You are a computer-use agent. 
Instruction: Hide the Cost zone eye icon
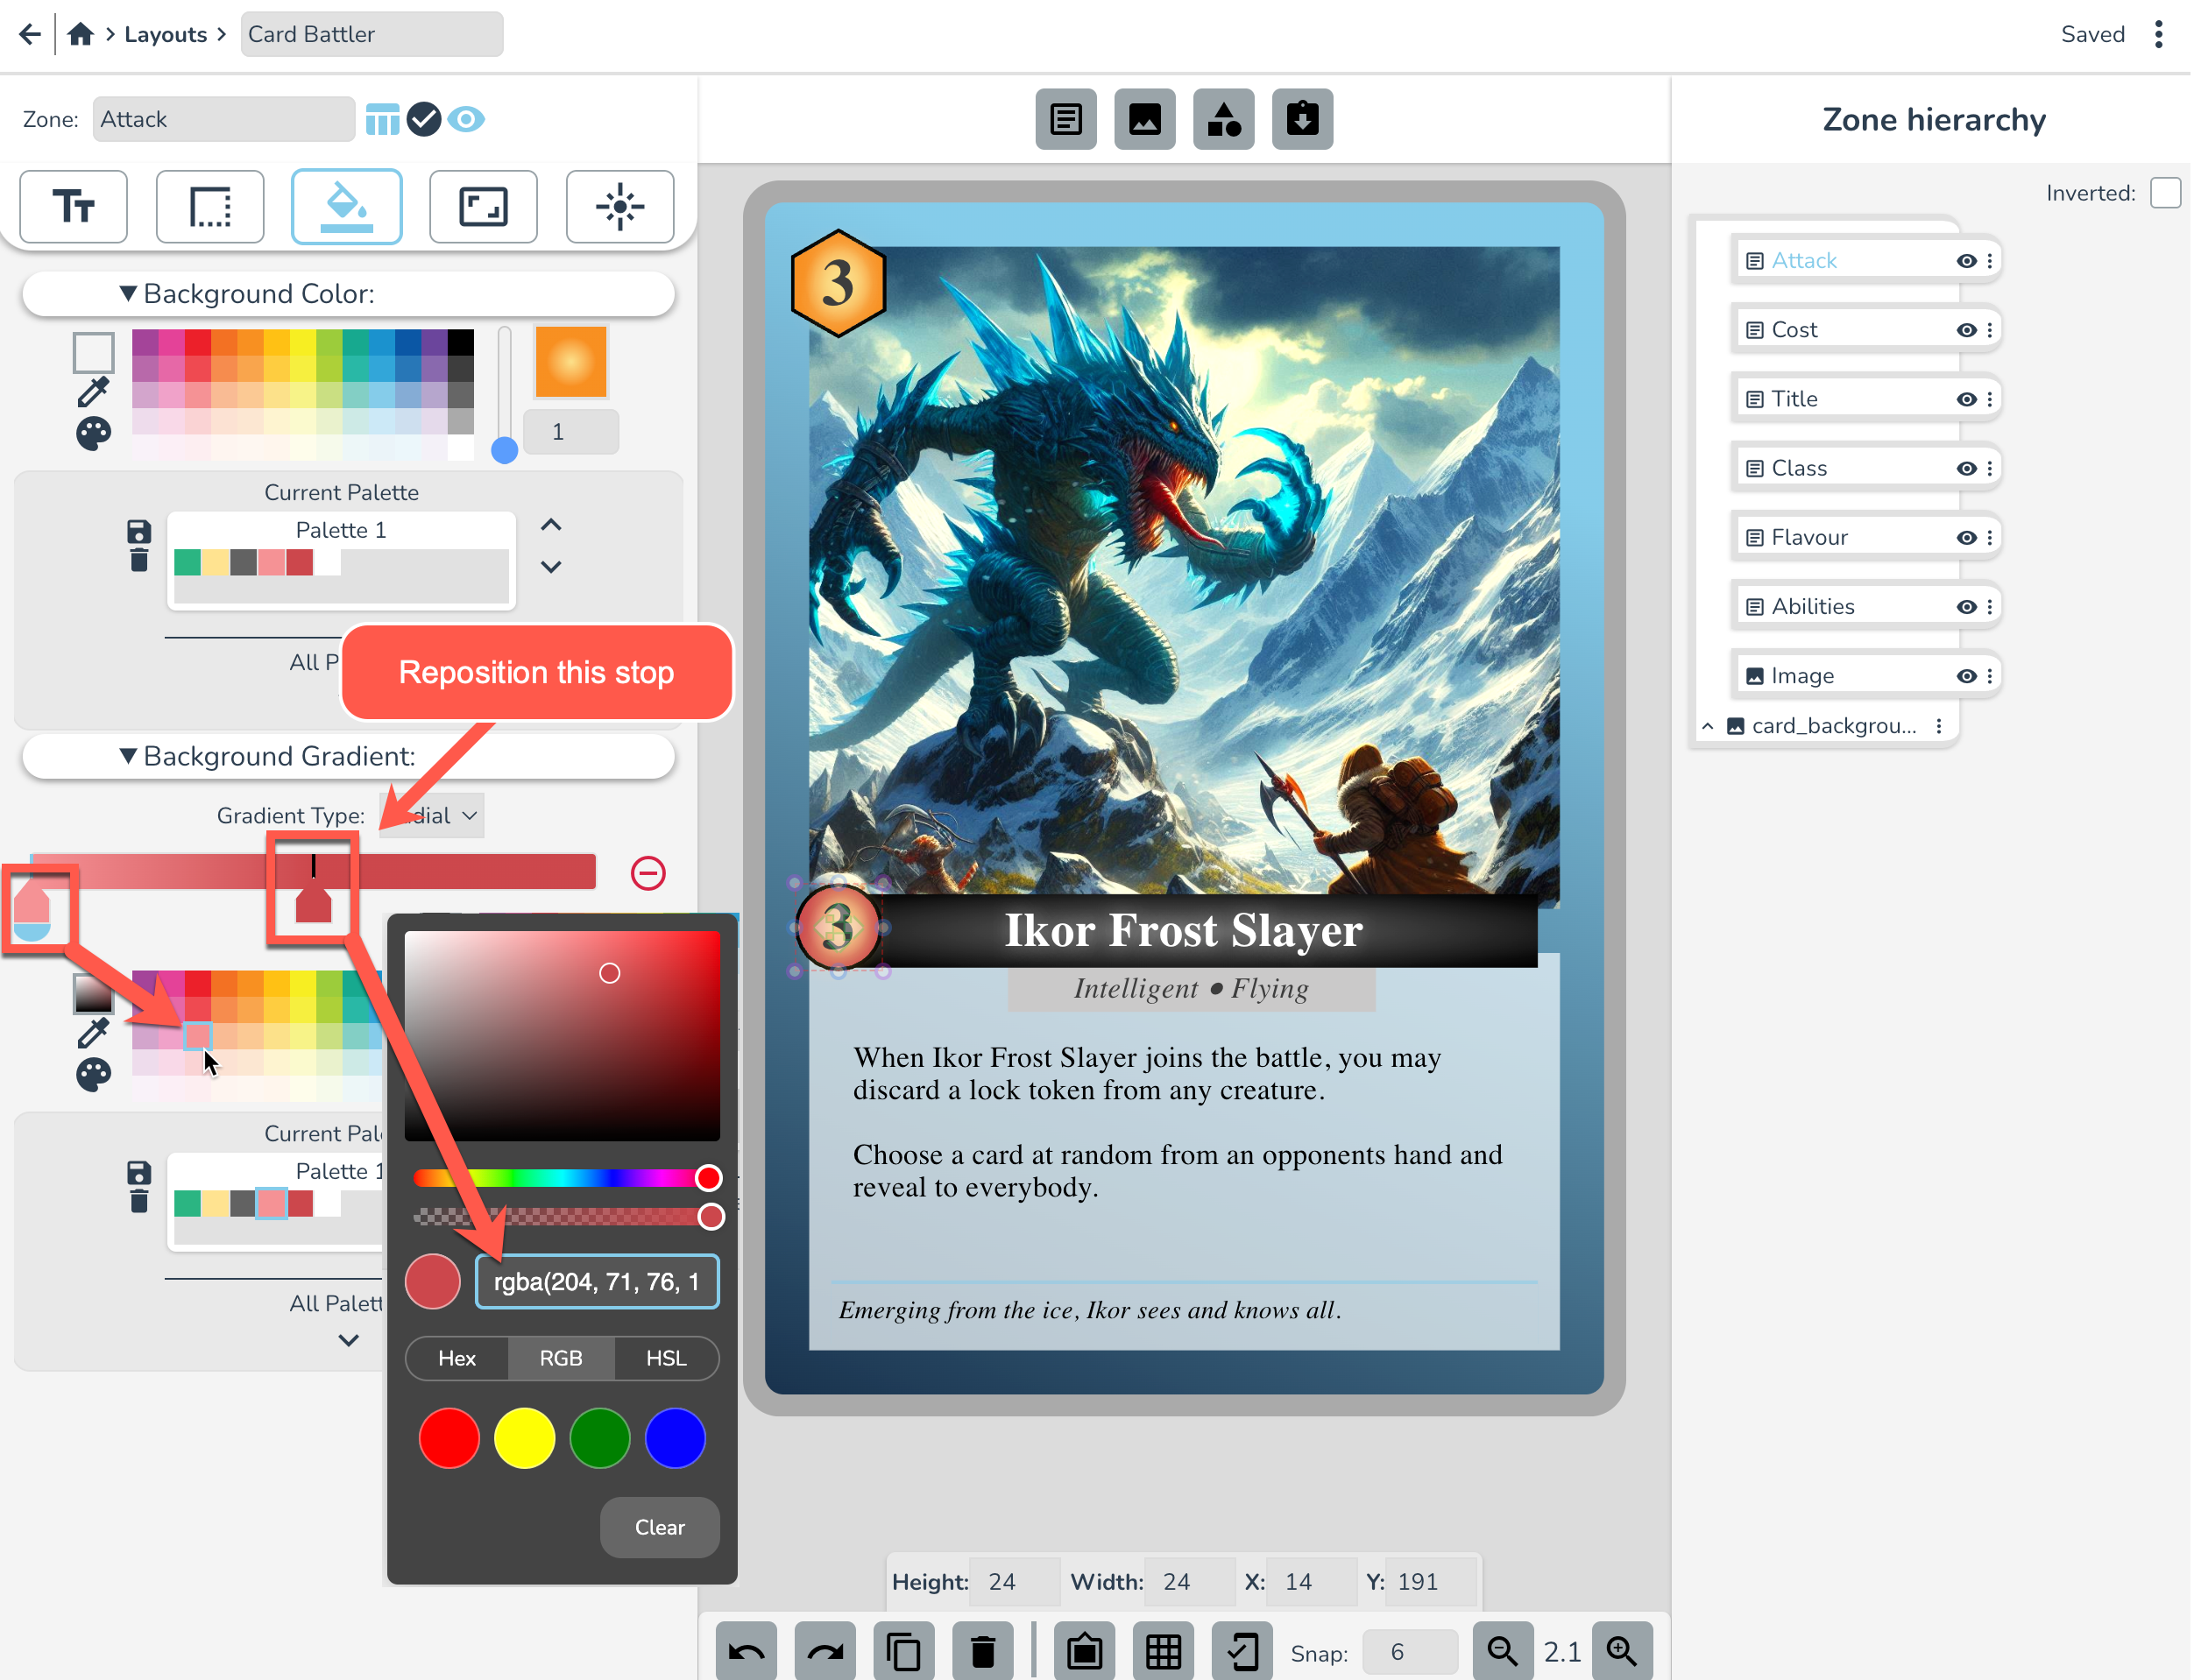tap(1966, 330)
